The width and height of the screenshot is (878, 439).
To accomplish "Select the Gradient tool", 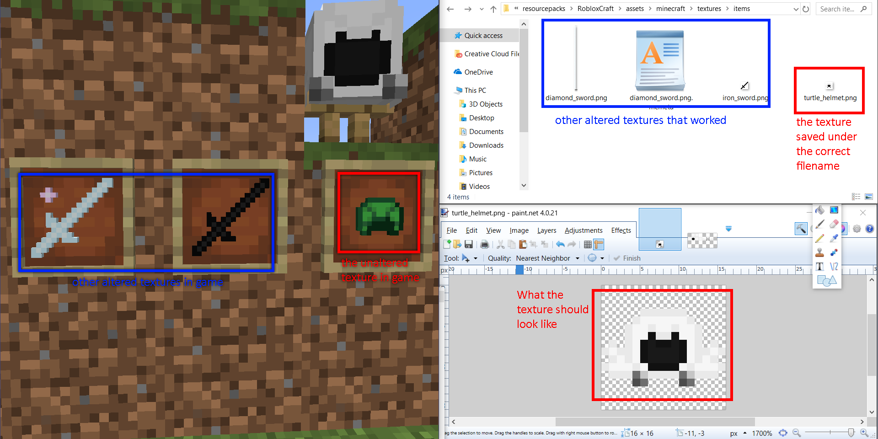I will [x=834, y=210].
